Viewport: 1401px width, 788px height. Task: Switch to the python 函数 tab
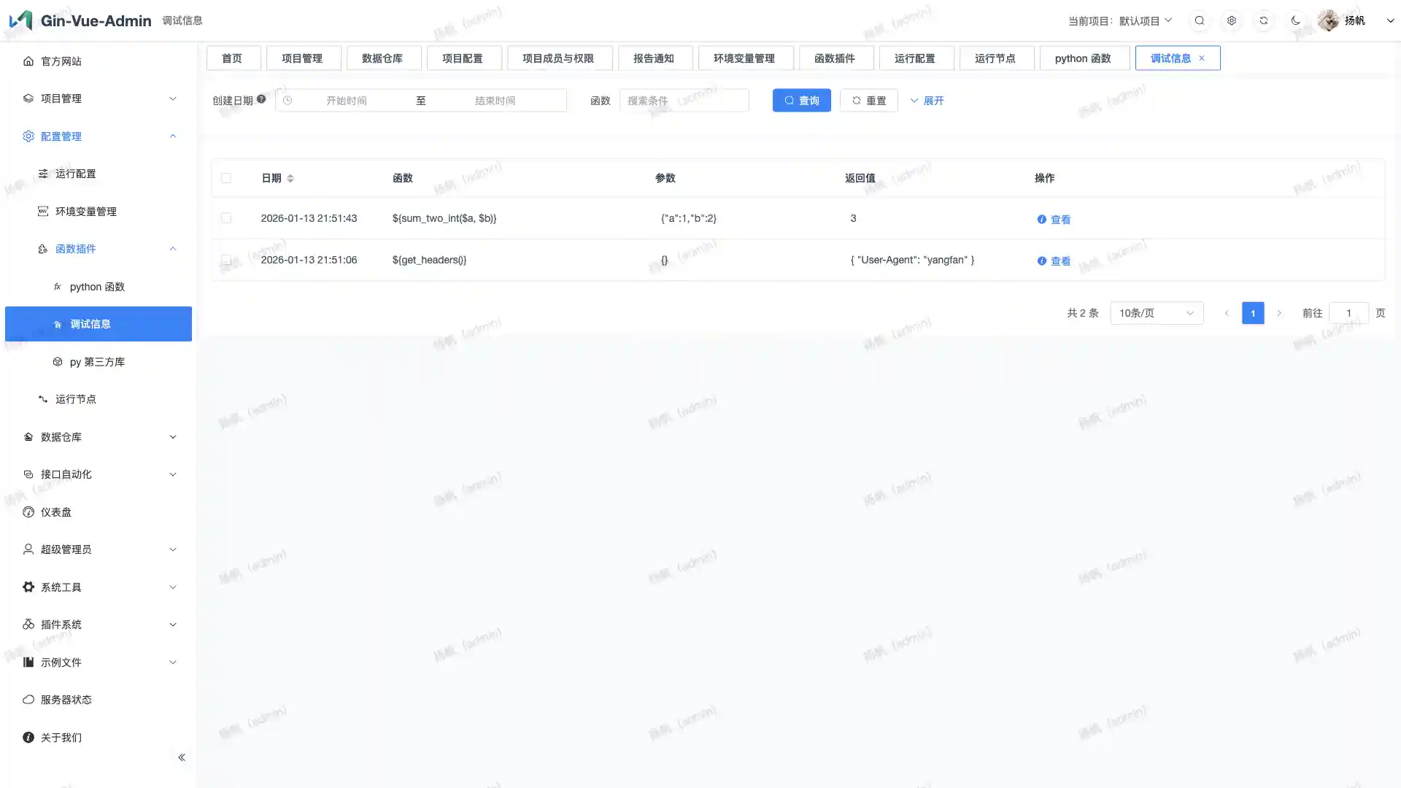click(x=1083, y=58)
